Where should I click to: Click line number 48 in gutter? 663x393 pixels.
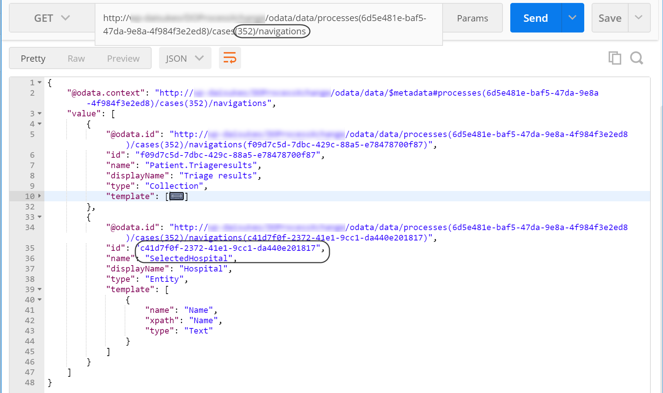click(30, 382)
